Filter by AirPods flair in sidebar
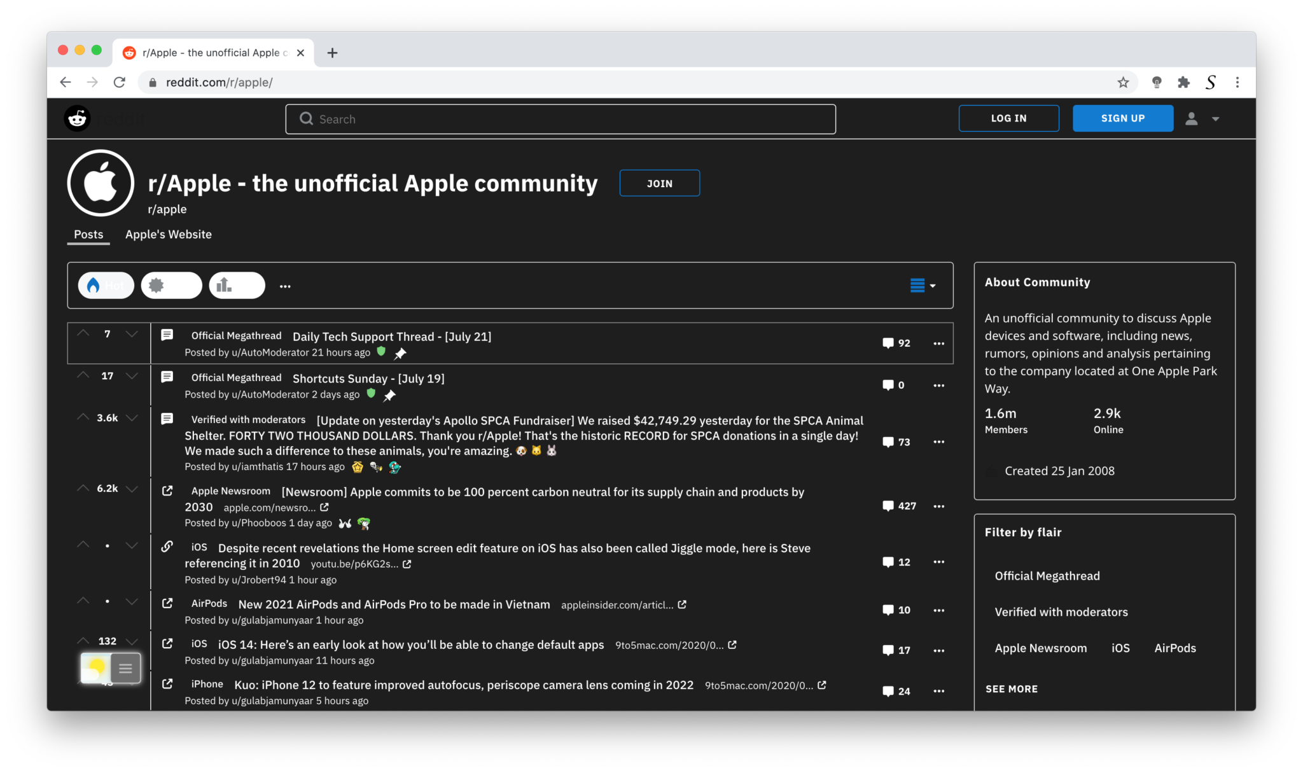 point(1175,648)
